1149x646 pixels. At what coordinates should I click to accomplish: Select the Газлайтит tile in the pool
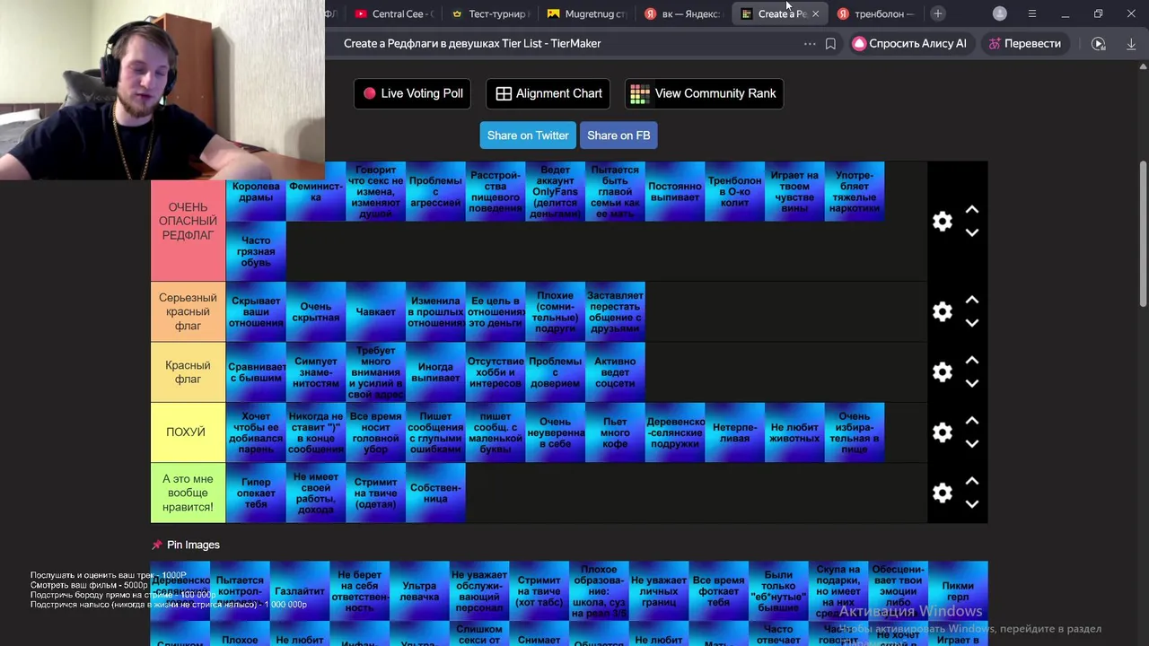point(300,591)
